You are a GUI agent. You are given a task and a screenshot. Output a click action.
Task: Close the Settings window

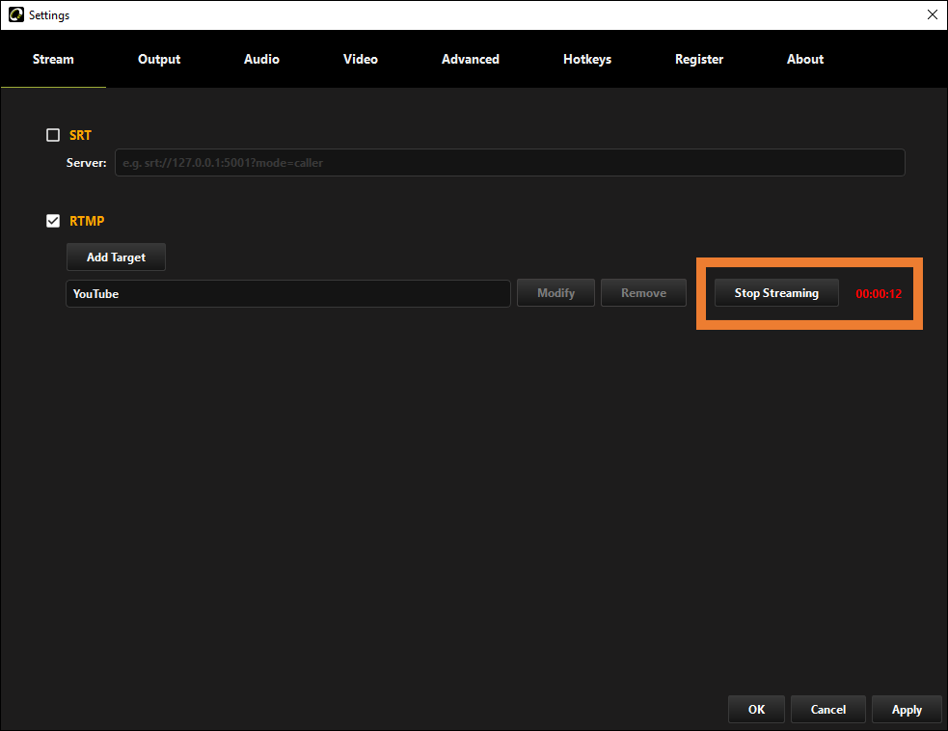(933, 14)
